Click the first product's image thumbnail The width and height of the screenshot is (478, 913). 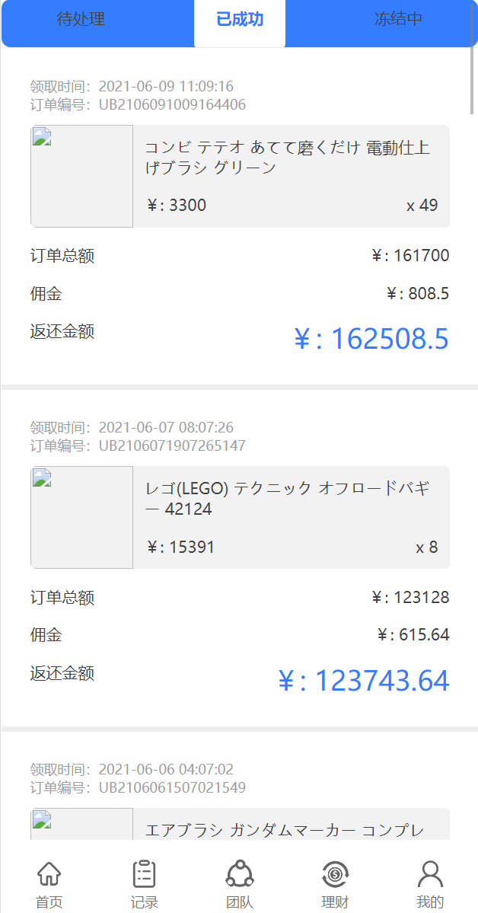pyautogui.click(x=81, y=176)
